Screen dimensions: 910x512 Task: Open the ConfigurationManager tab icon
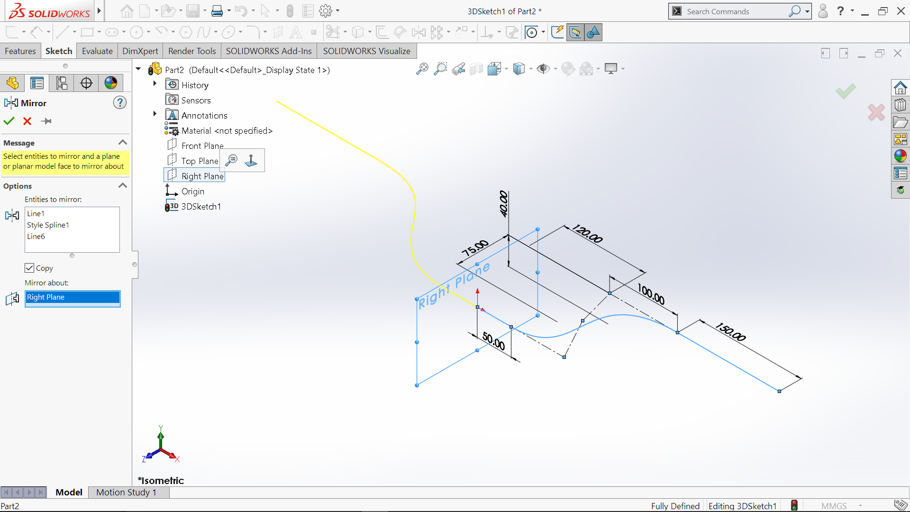[x=62, y=83]
